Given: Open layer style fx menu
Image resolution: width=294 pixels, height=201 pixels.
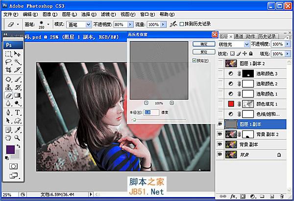Looking at the screenshot, I should (x=233, y=196).
